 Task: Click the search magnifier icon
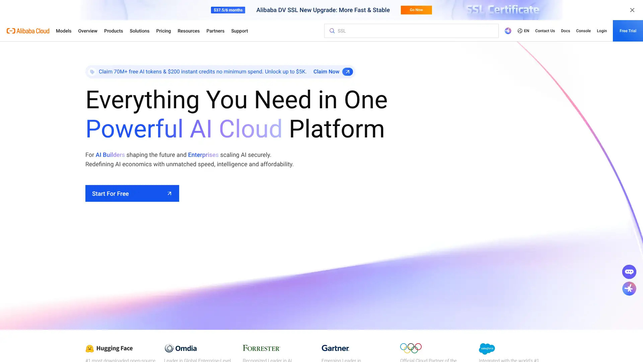(332, 31)
